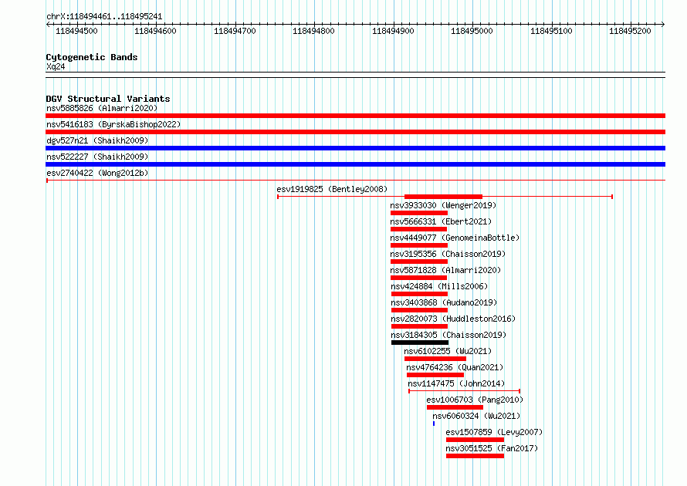Viewport: 687px width, 486px height.
Task: Select the blue bar under dgv527n21
Action: 355,148
